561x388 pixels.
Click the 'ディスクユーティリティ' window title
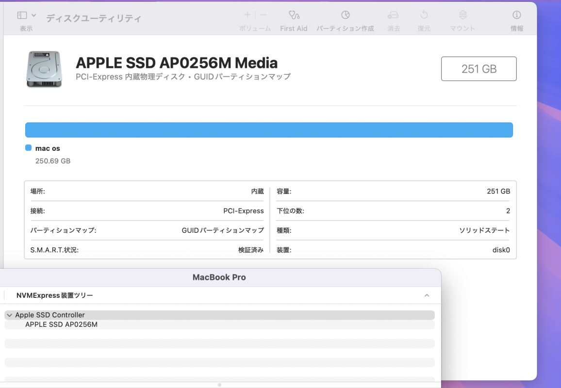pos(94,18)
